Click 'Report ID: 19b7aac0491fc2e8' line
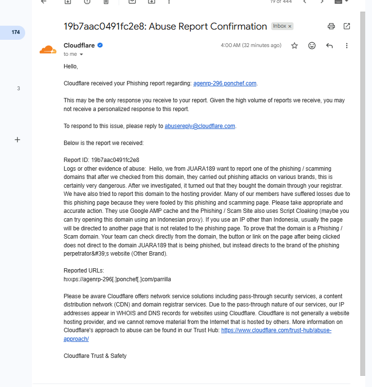 tap(101, 160)
